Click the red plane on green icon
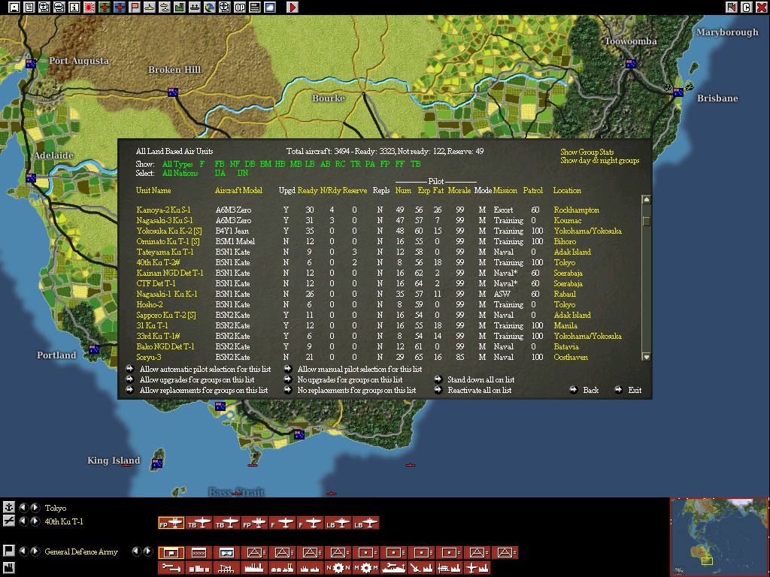770x577 pixels. 105,7
